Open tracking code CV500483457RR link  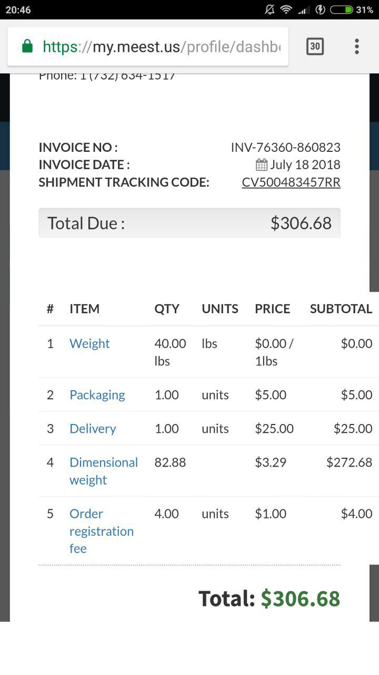point(291,182)
